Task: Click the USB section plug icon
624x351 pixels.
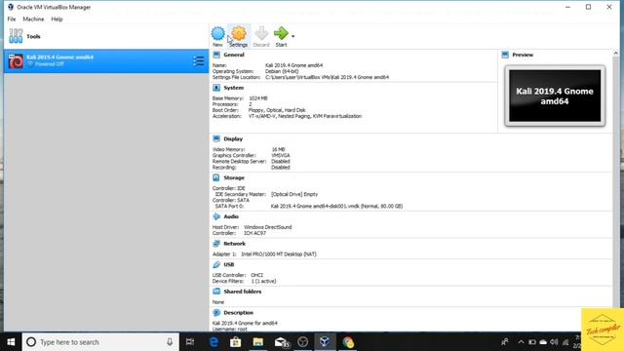Action: pos(216,264)
